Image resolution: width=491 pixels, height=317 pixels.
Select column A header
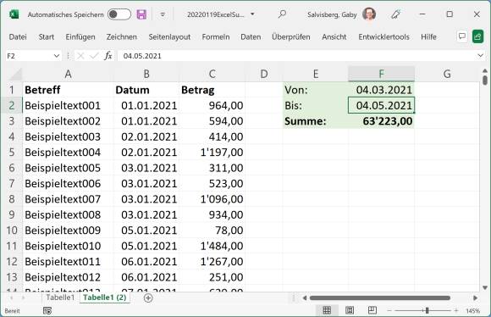coord(68,74)
